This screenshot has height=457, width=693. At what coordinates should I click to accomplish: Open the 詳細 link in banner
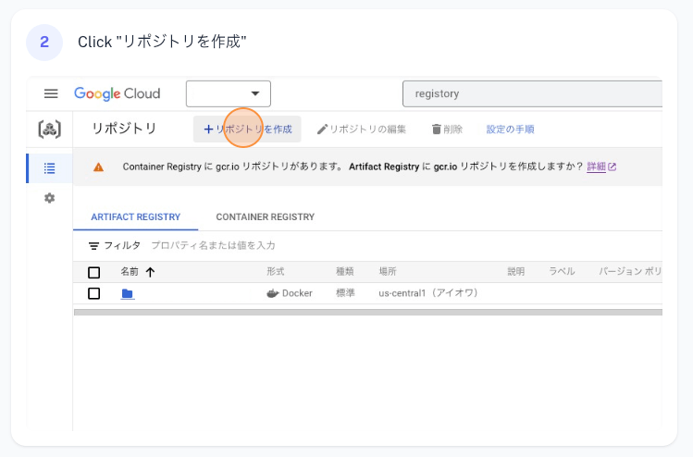601,167
